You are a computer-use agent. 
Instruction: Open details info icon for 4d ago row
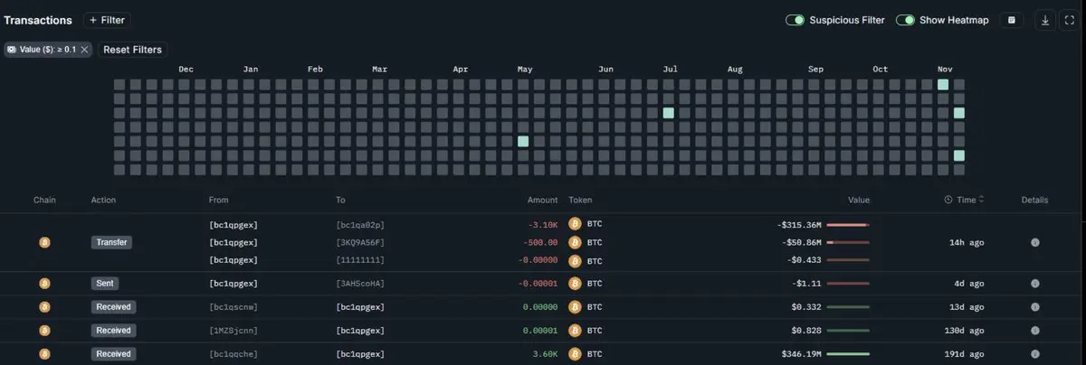pos(1034,284)
